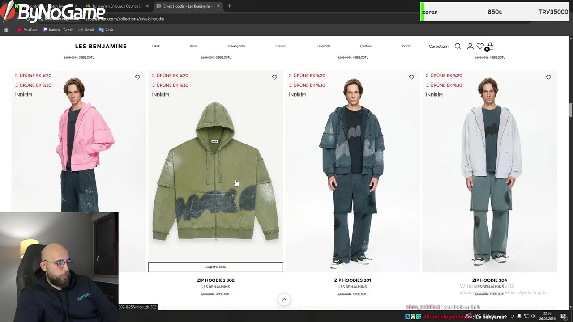Open the wishlist heart in site header
Image resolution: width=573 pixels, height=322 pixels.
tap(480, 46)
